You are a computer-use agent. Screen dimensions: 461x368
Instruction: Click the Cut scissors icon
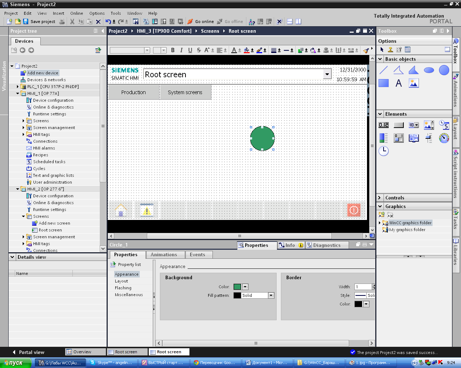pos(72,22)
